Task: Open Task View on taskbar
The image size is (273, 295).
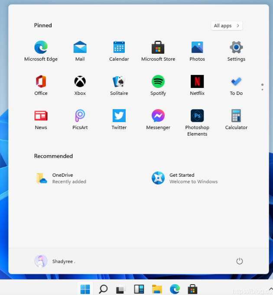Action: [121, 289]
